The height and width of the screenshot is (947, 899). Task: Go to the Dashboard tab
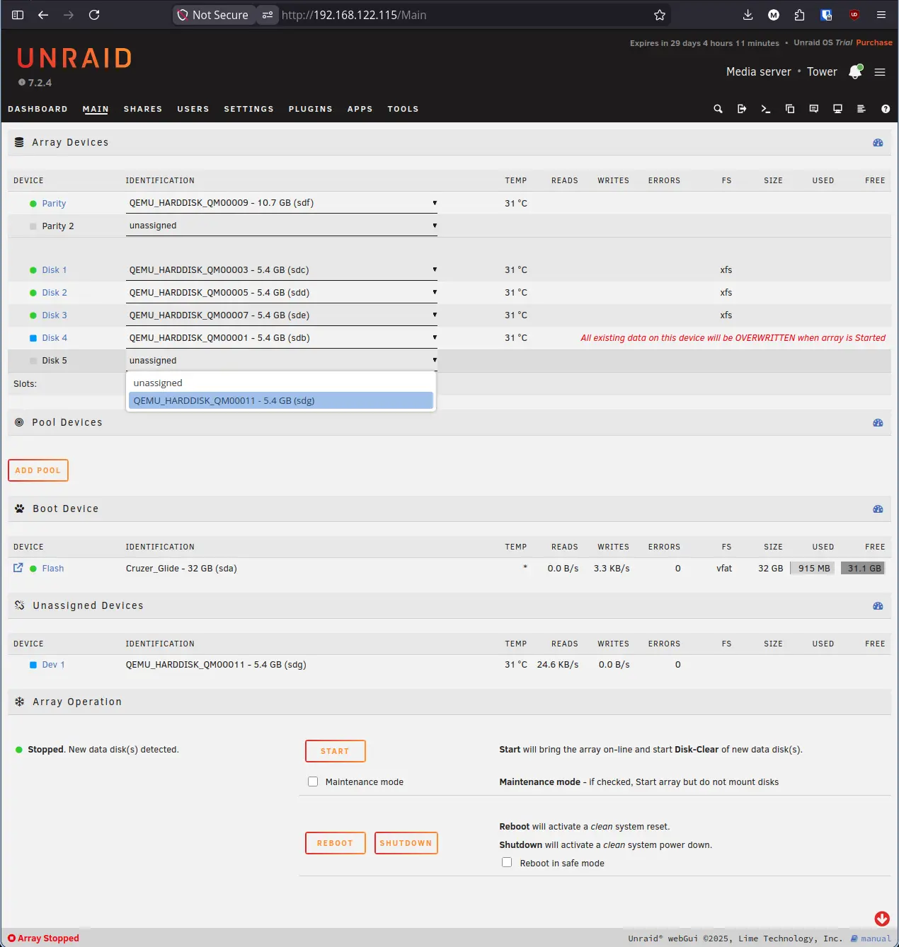point(38,109)
